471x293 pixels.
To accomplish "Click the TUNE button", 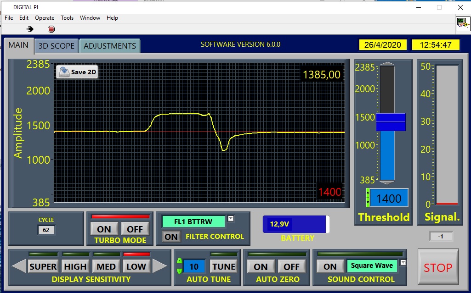I will click(x=224, y=266).
